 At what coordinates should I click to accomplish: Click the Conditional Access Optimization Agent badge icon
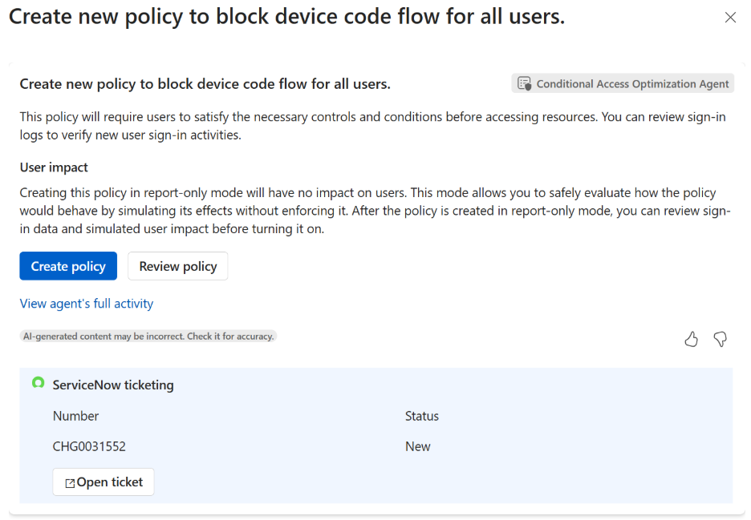[525, 83]
